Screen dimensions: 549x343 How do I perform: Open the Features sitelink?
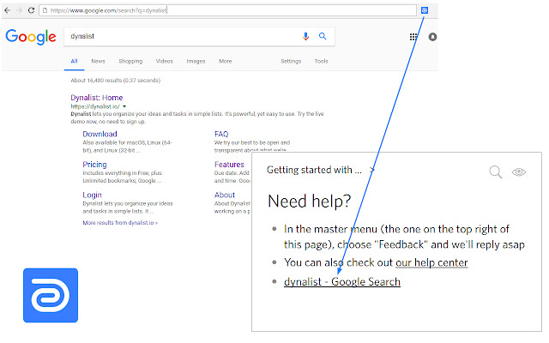click(x=229, y=165)
